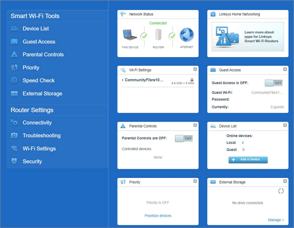The width and height of the screenshot is (294, 228).
Task: Click the Linksys Home Networking house icon
Action: pyautogui.click(x=213, y=14)
